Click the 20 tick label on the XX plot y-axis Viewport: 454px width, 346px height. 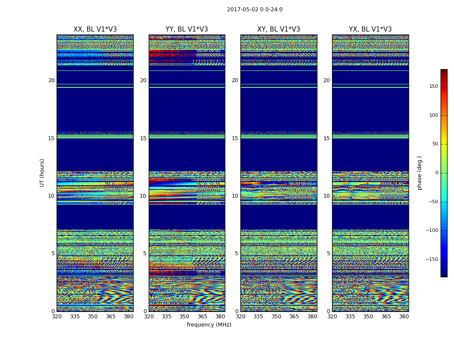(51, 80)
